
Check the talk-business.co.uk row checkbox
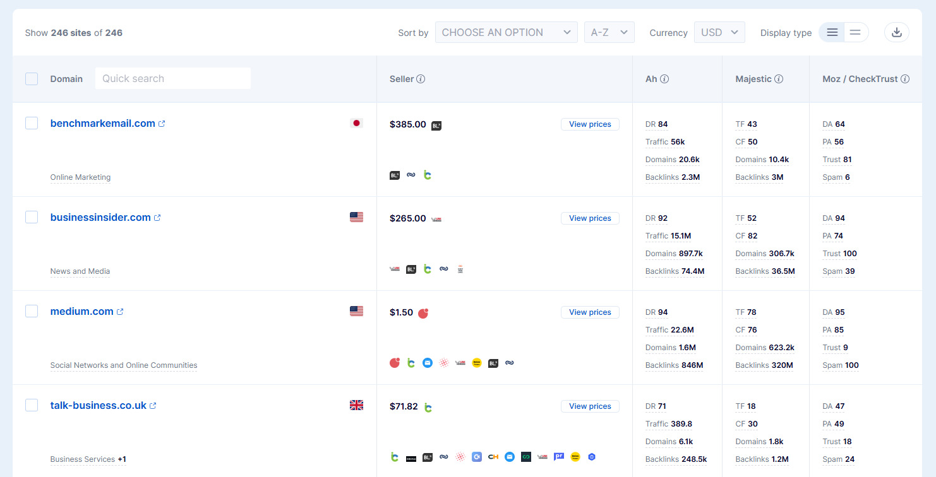click(32, 405)
